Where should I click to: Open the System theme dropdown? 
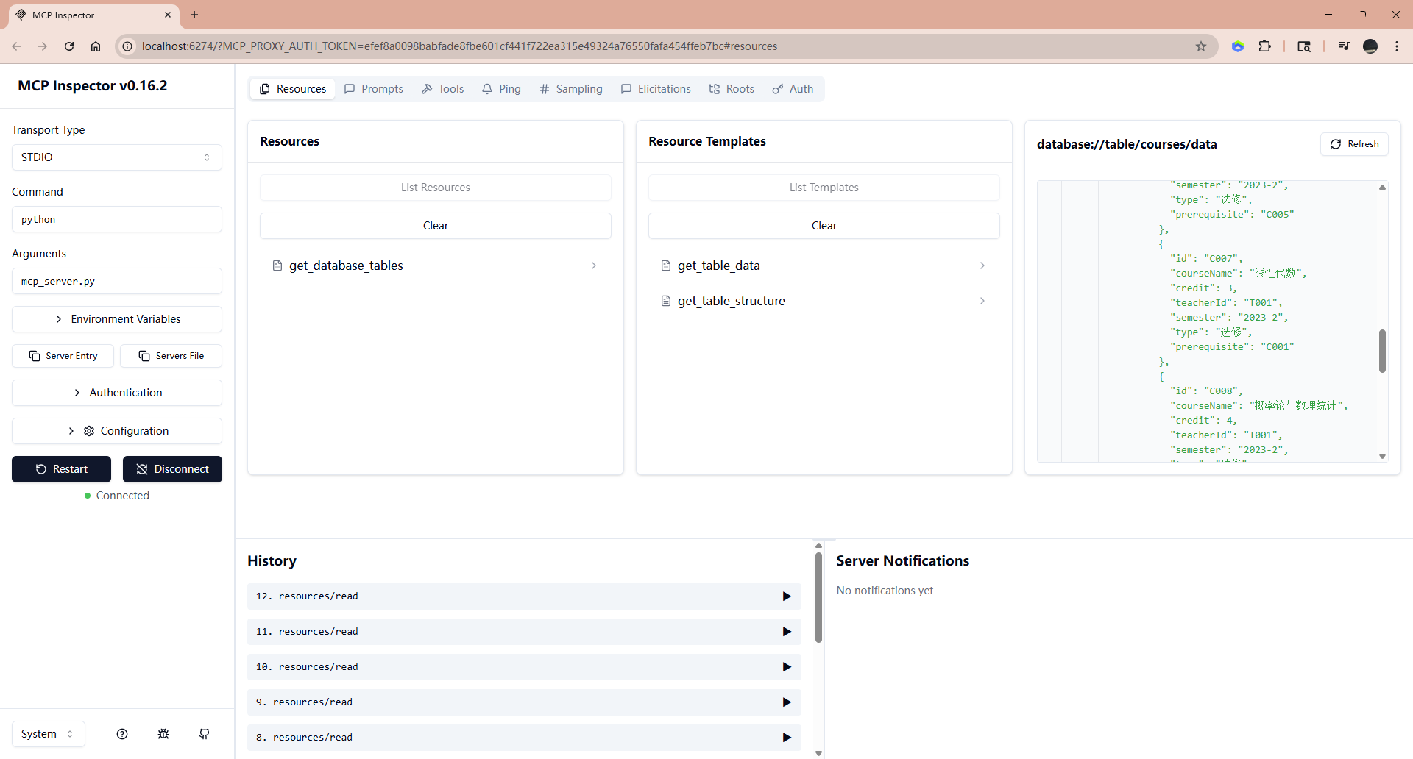[x=49, y=734]
